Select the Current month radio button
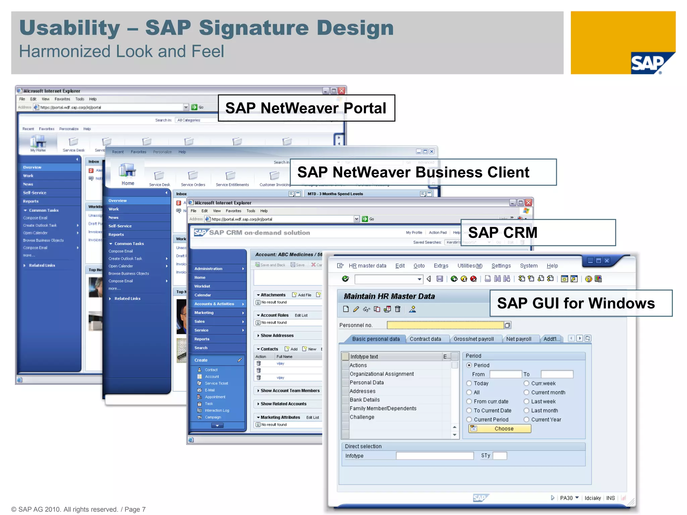 point(527,392)
